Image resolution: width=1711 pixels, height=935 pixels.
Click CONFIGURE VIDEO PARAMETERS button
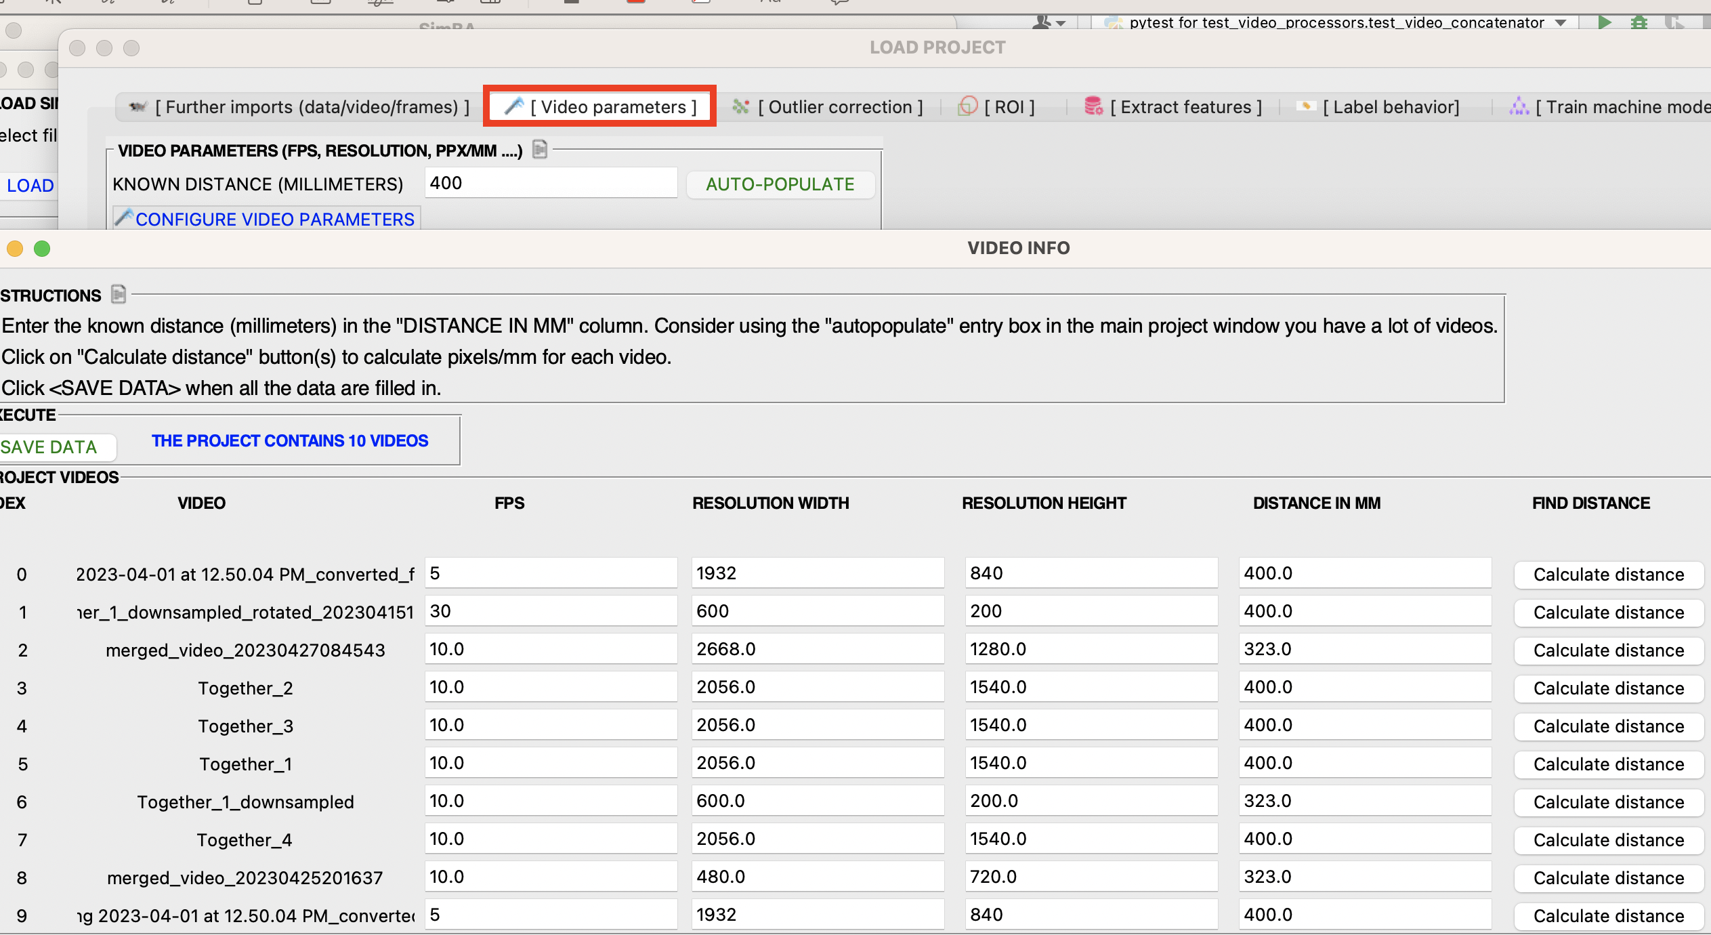(x=266, y=219)
